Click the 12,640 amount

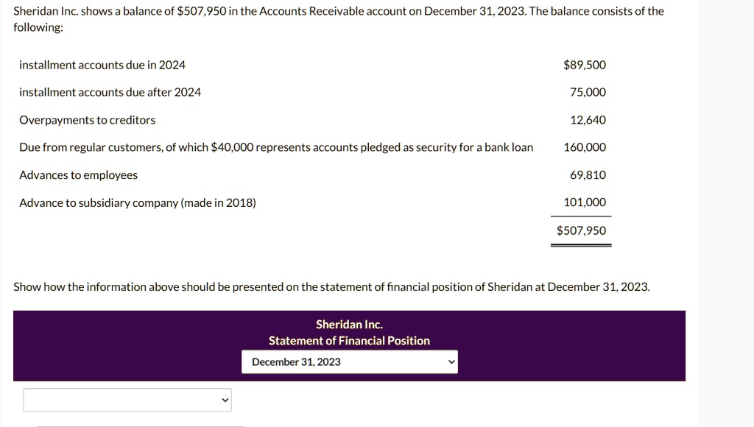pyautogui.click(x=588, y=120)
